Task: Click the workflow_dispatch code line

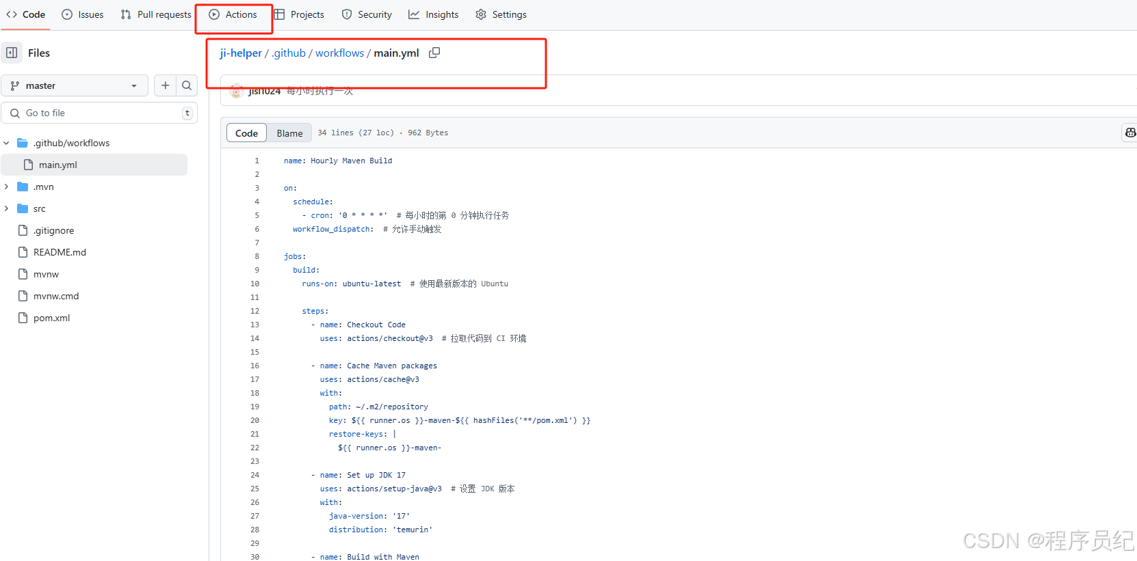Action: [367, 229]
